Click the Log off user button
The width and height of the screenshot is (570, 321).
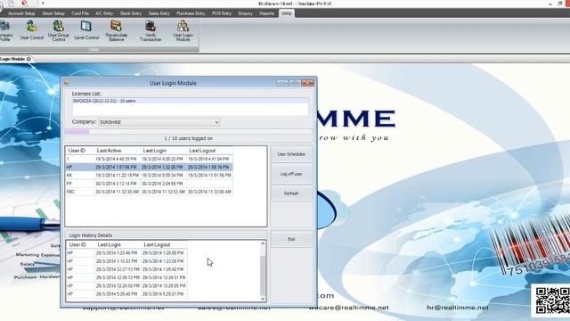pos(291,174)
